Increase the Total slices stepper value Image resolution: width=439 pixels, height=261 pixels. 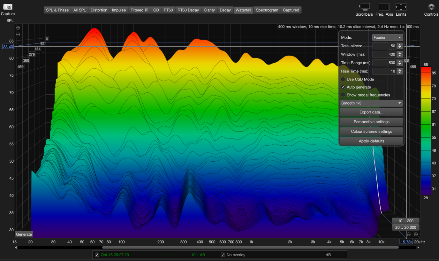click(x=399, y=44)
